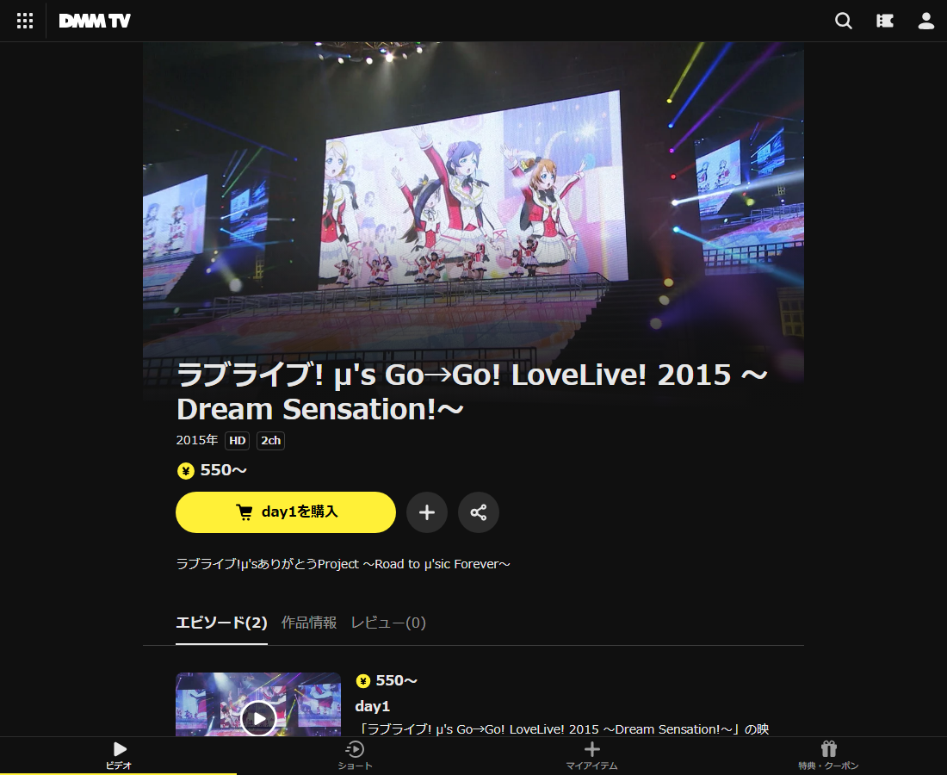Open the coupon ticket icon in header
Screen dimensions: 947x775
pos(885,22)
